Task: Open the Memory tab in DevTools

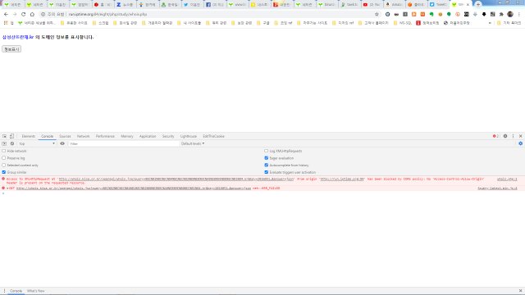Action: click(127, 136)
